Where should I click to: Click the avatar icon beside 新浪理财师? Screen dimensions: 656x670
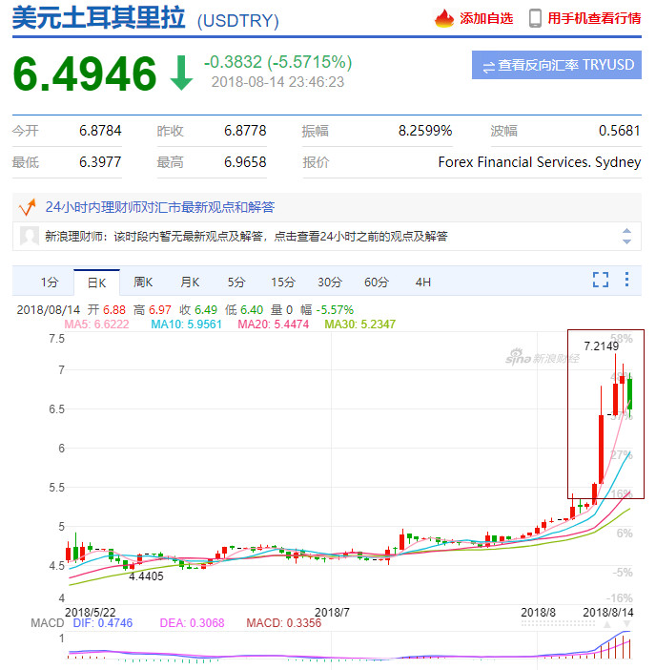[x=30, y=236]
